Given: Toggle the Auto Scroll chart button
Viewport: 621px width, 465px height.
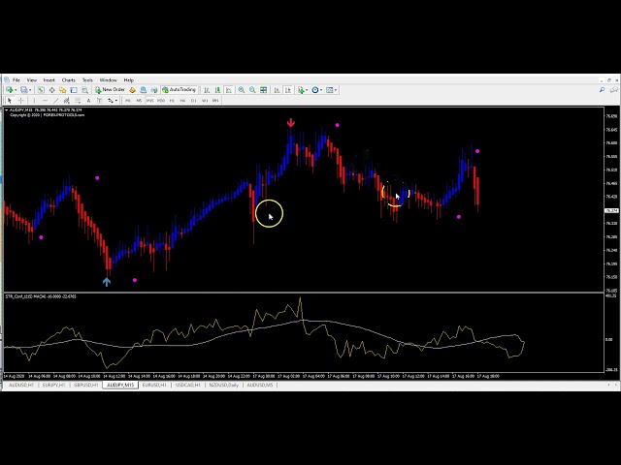Looking at the screenshot, I should pyautogui.click(x=278, y=90).
